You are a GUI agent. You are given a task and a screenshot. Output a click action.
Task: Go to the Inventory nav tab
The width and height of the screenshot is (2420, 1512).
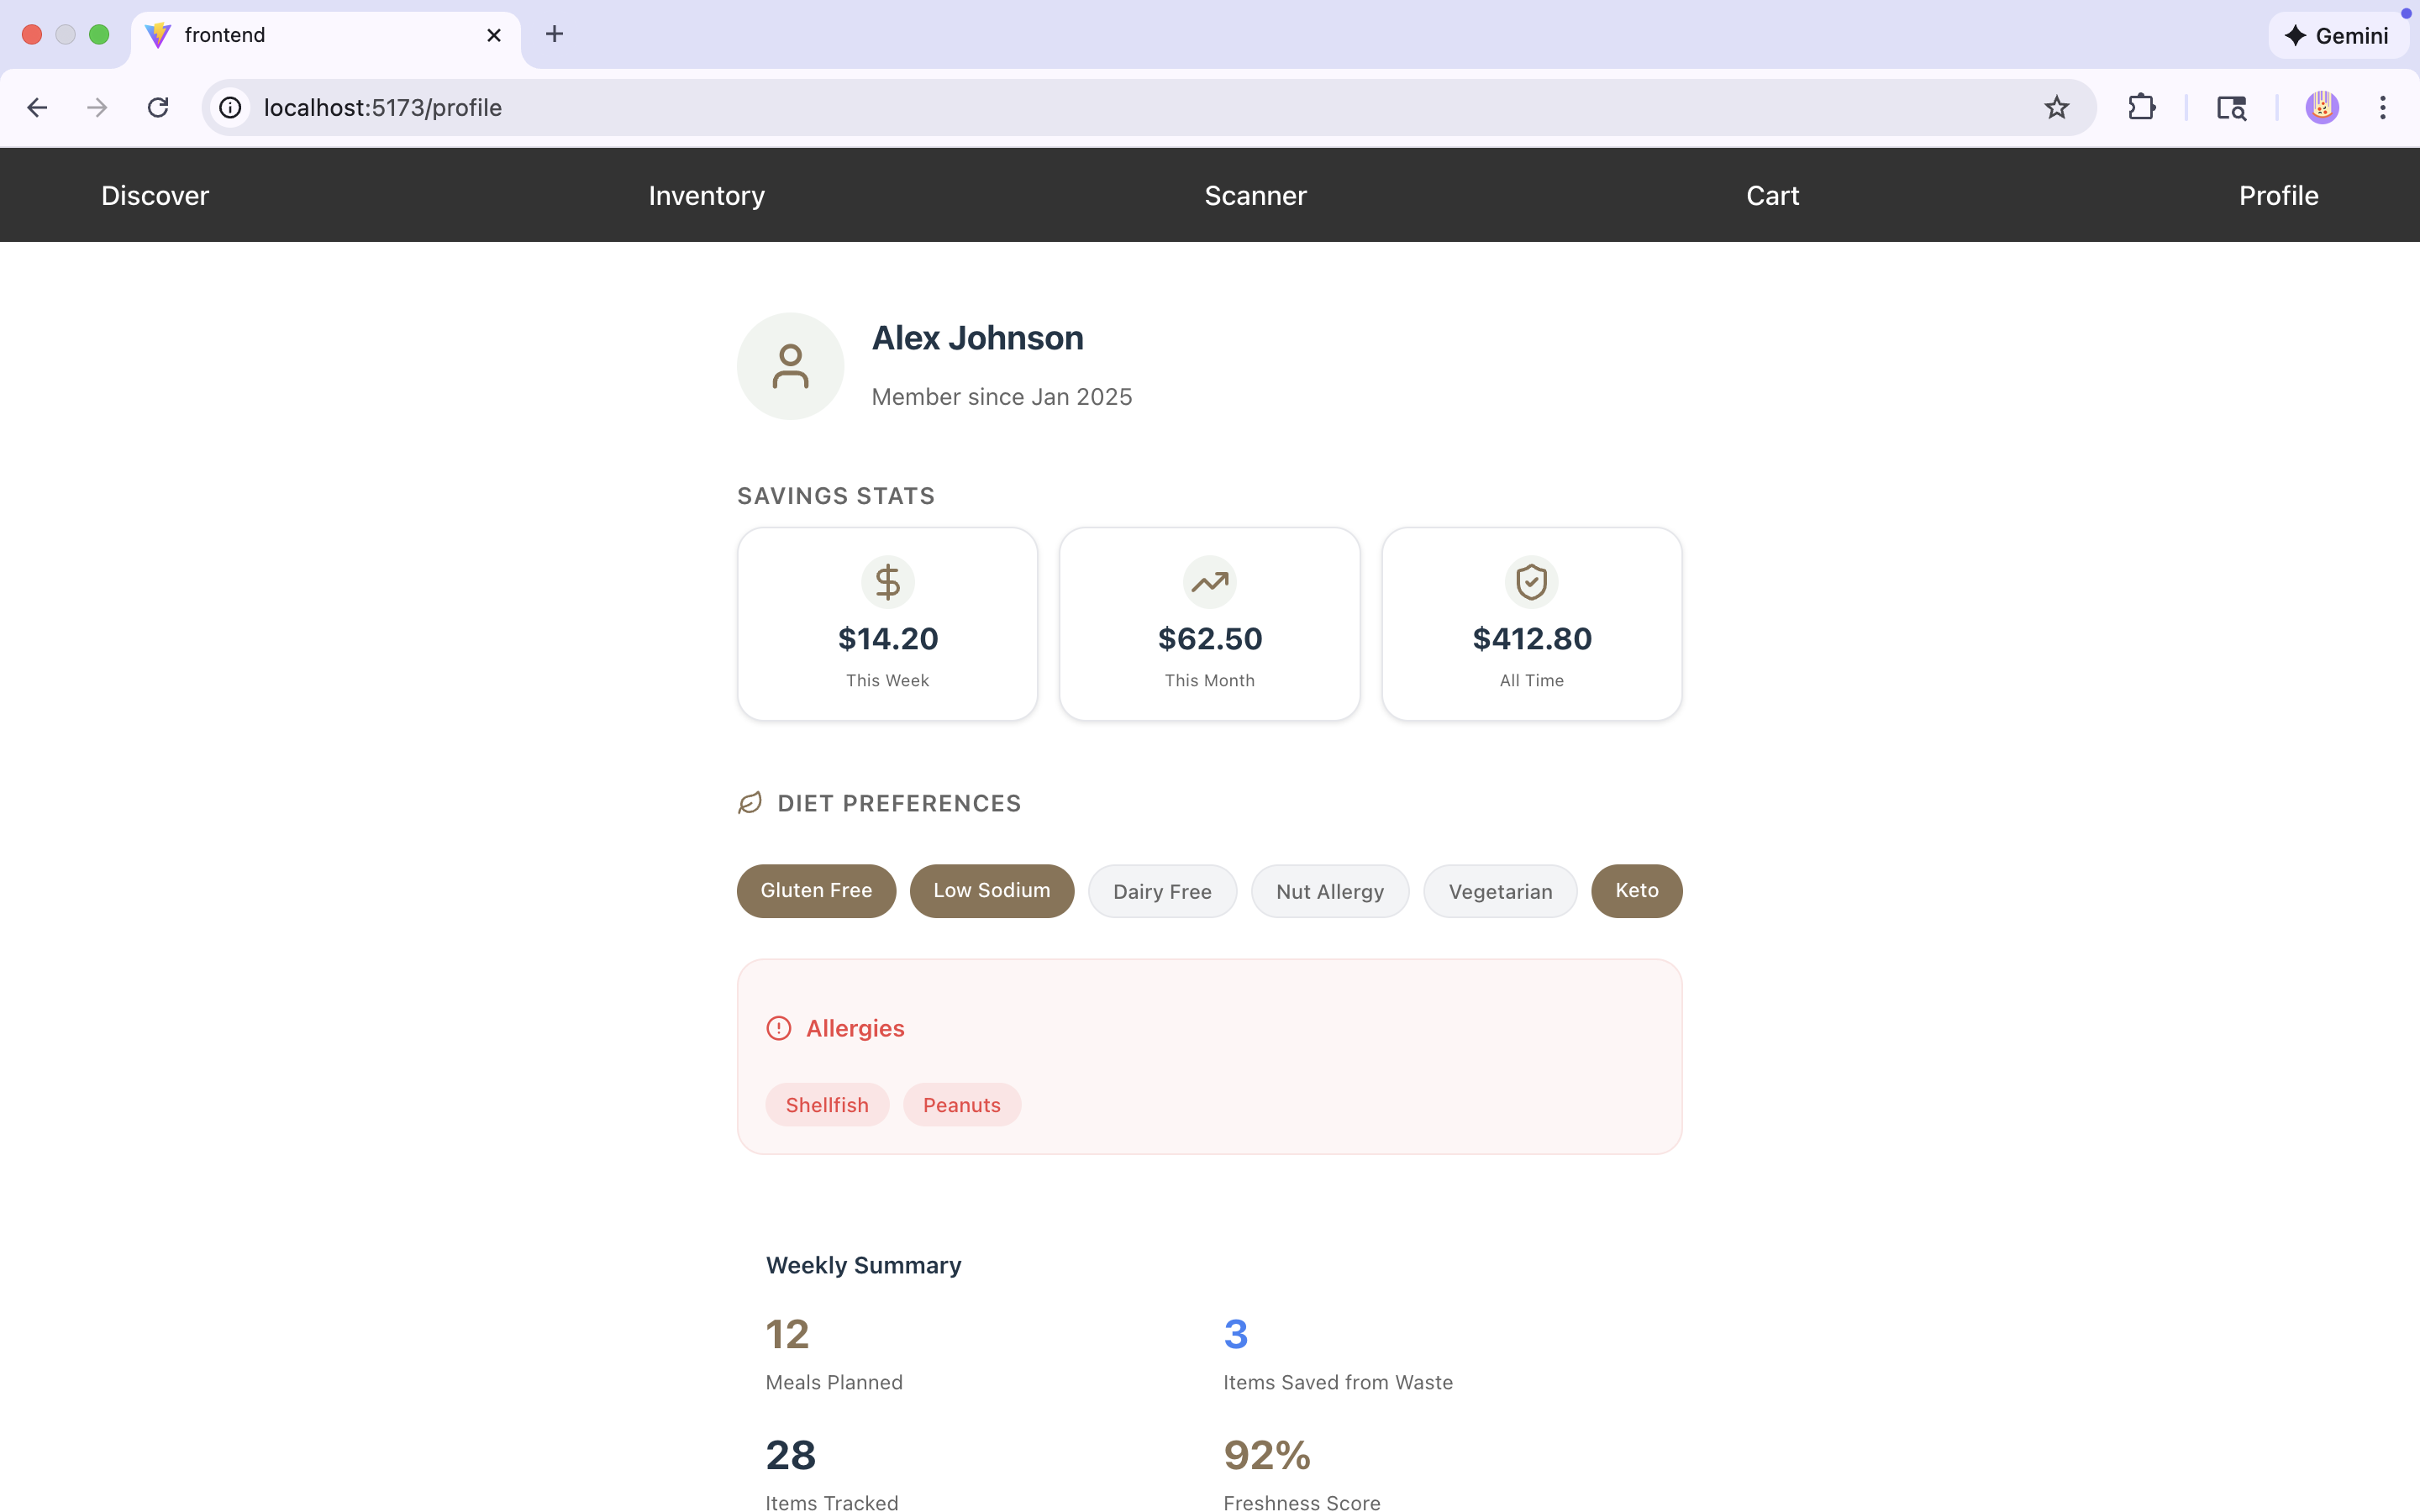pos(706,195)
